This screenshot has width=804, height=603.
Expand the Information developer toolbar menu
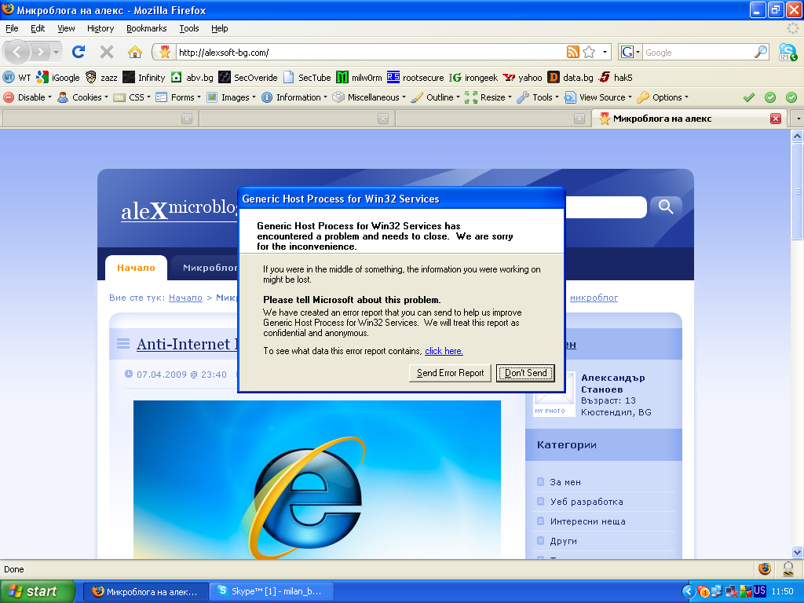(294, 97)
